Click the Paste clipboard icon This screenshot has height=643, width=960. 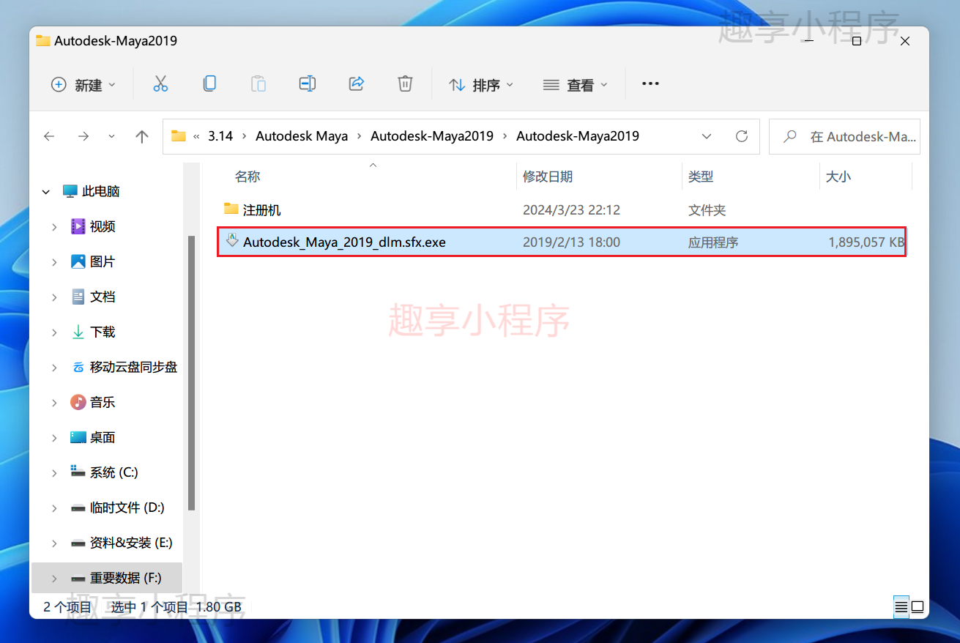click(x=258, y=84)
